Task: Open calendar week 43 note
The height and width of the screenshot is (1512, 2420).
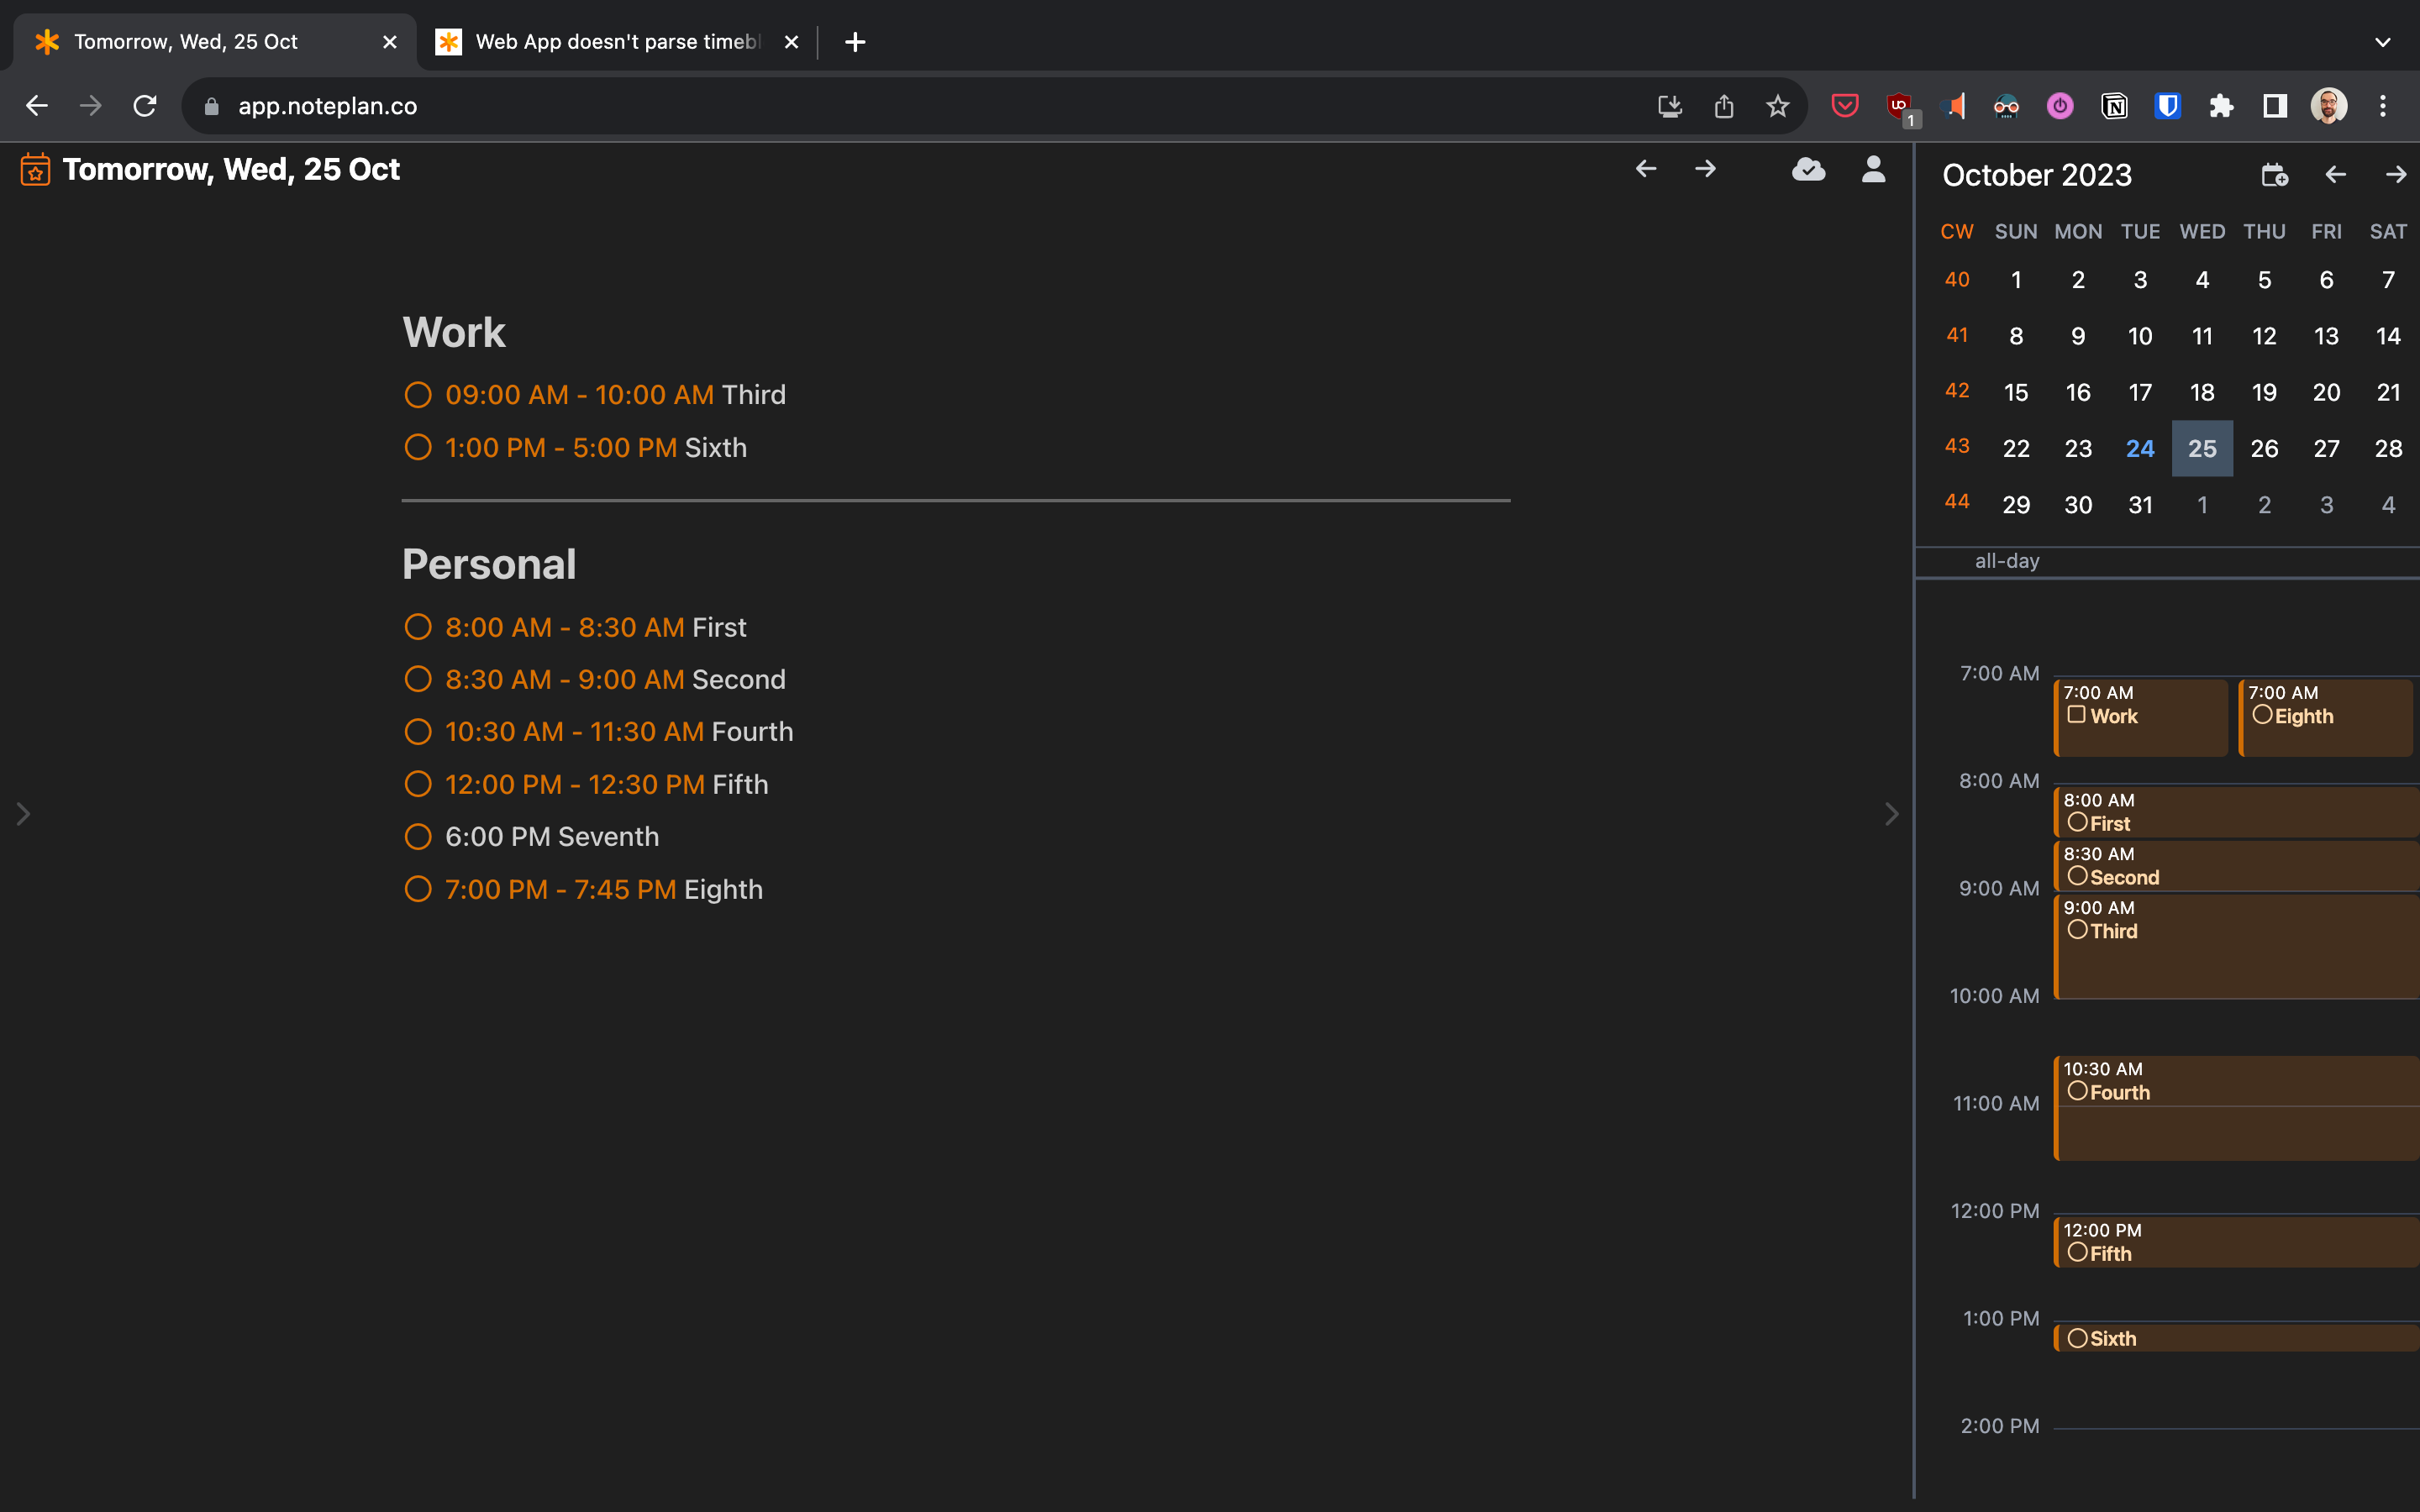Action: (x=1957, y=447)
